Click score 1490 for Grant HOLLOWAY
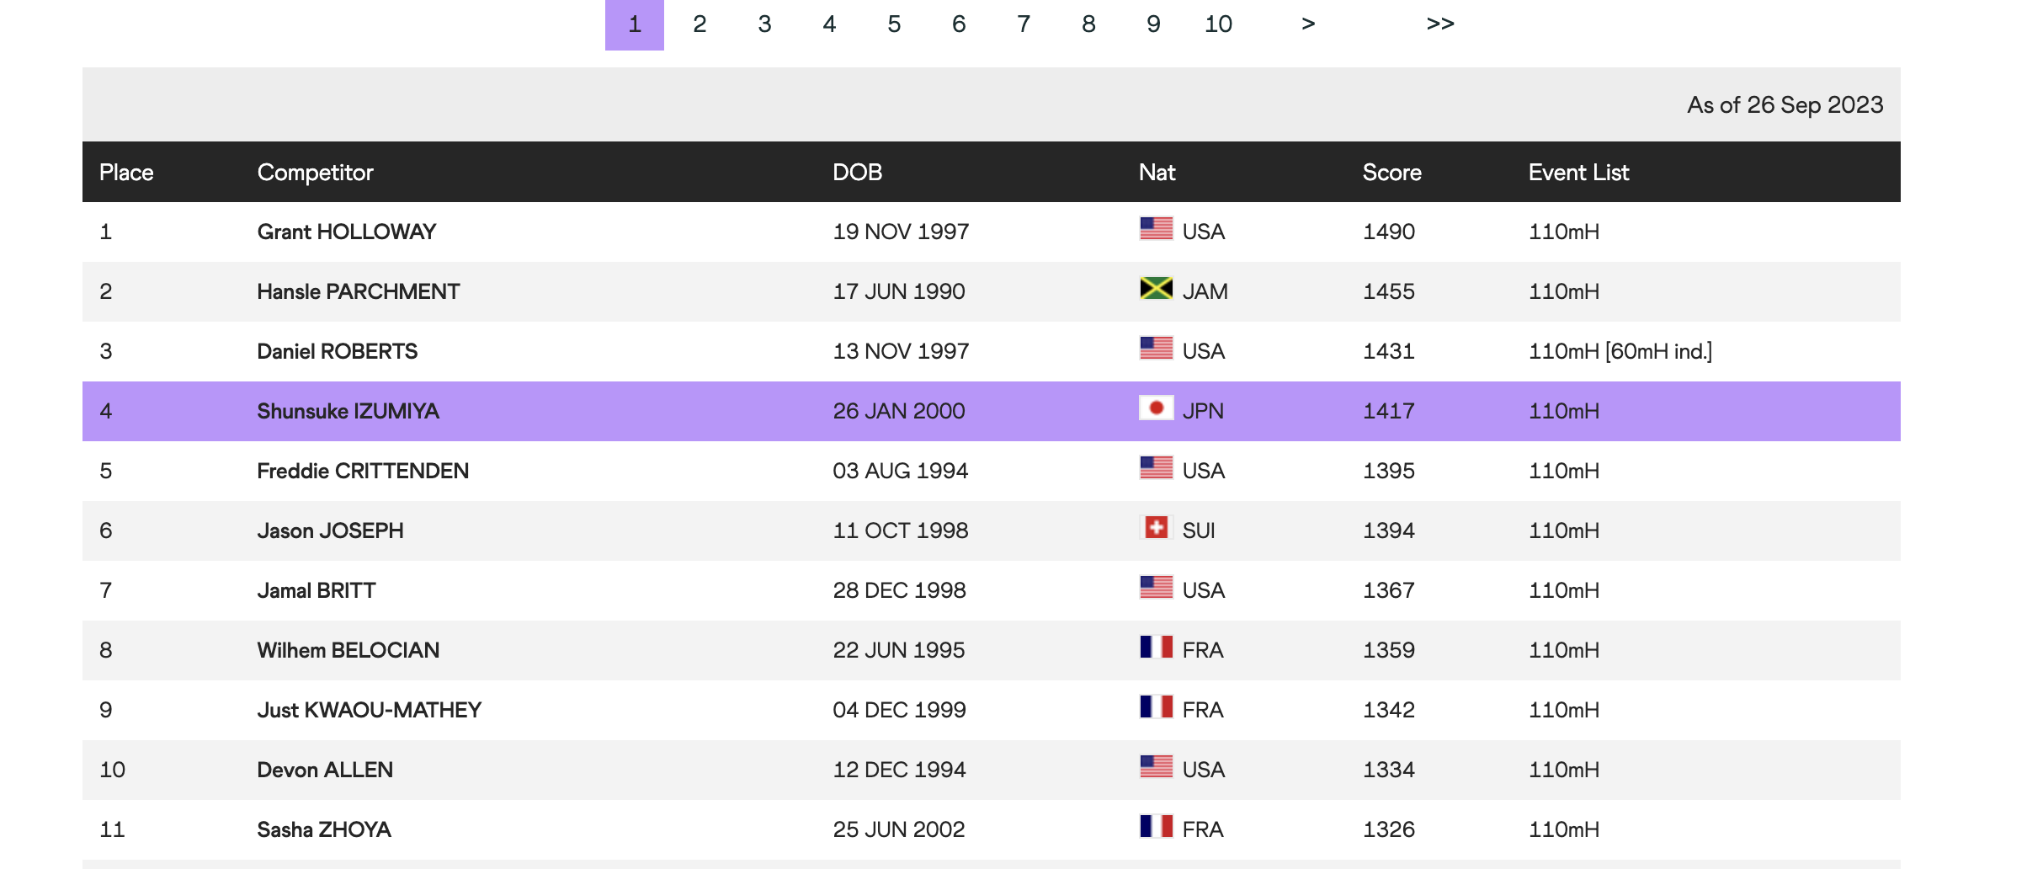2027x869 pixels. click(x=1389, y=232)
